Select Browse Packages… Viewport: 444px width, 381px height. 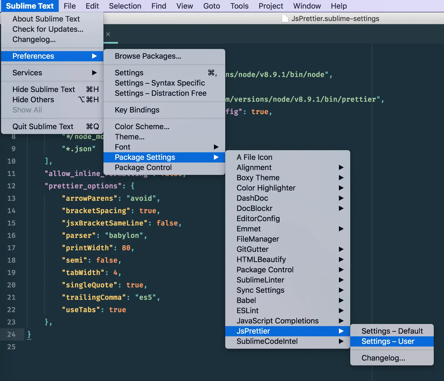(x=164, y=56)
